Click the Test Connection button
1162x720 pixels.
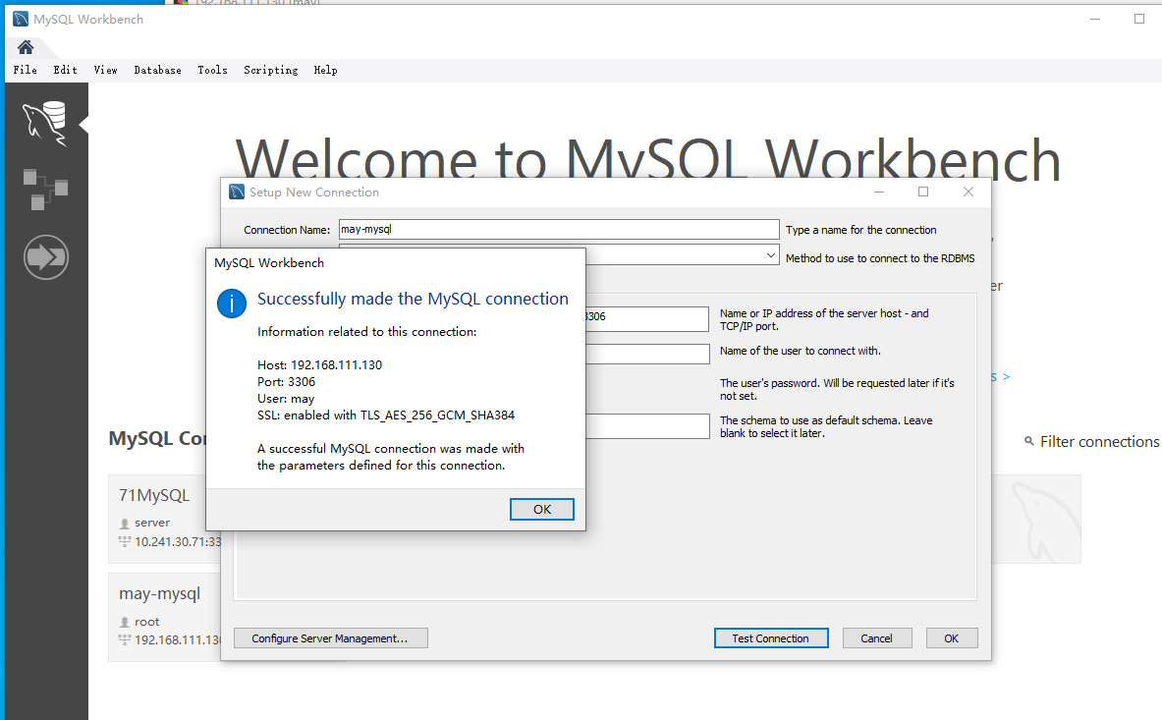(771, 637)
